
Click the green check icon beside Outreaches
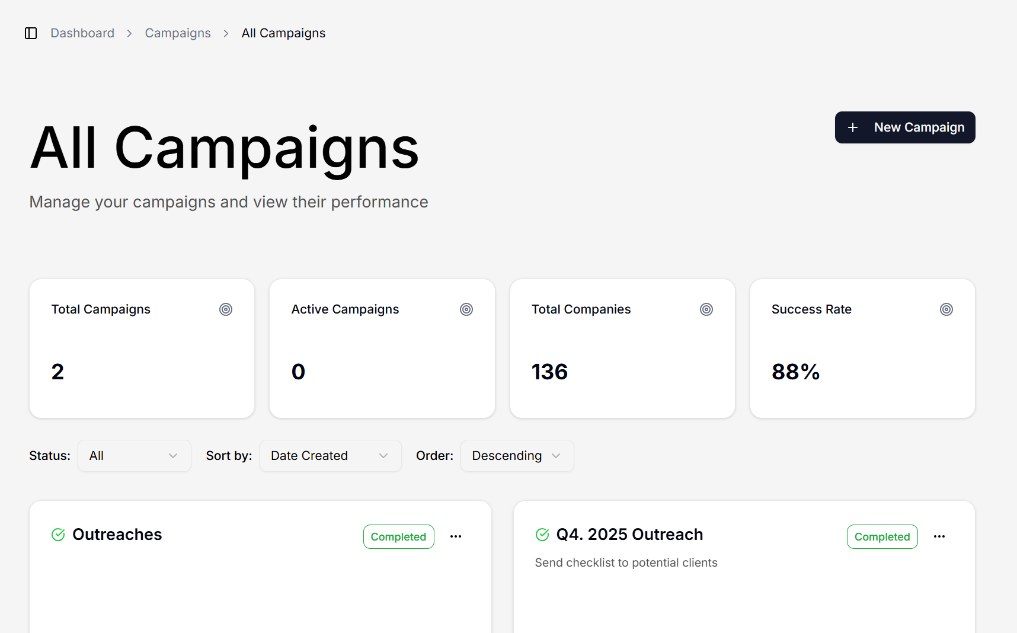coord(57,535)
